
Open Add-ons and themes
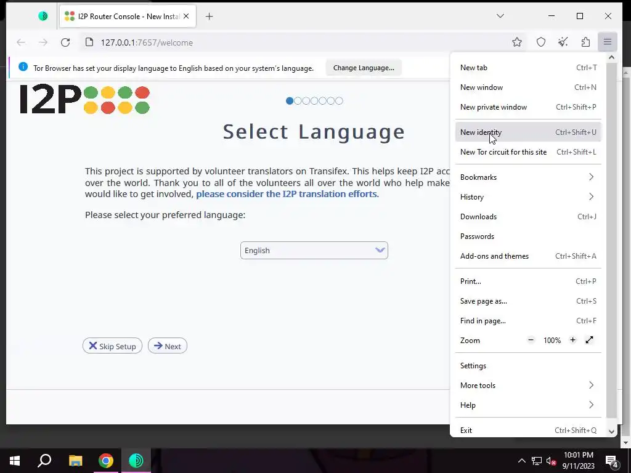[528, 256]
